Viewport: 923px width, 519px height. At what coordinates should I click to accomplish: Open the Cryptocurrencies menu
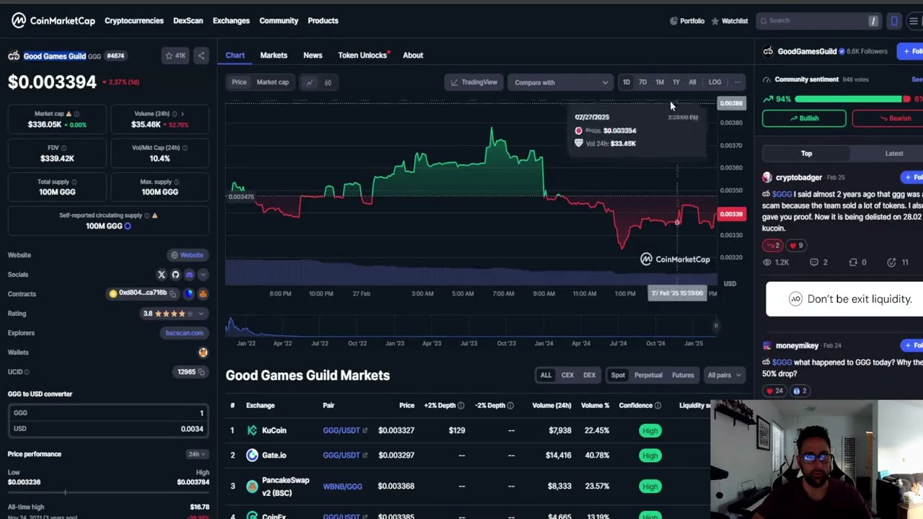click(134, 21)
